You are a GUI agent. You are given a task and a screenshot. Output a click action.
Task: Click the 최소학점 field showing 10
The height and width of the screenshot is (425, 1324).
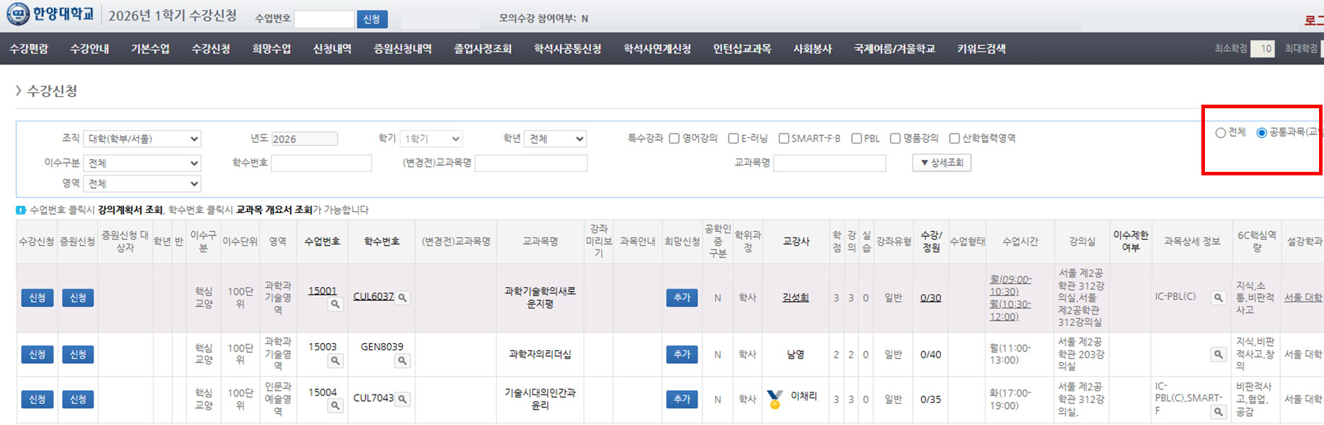coord(1263,49)
